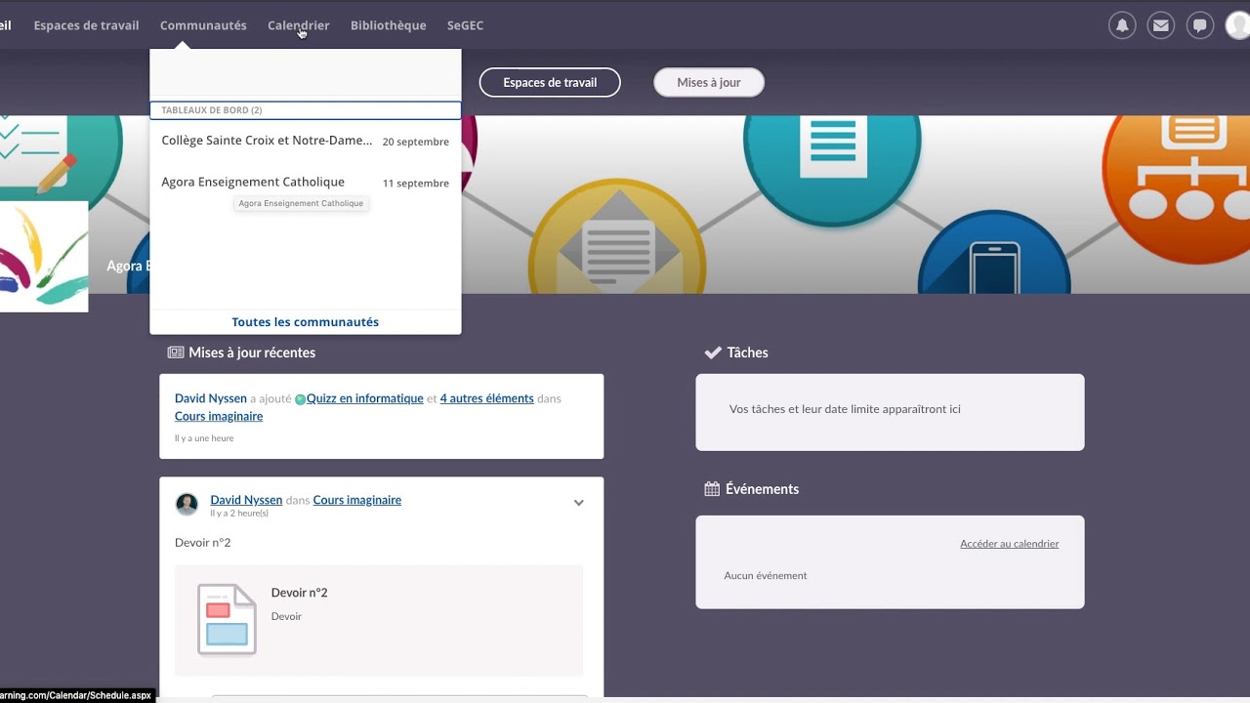
Task: Select Espaces de travail pill button
Action: [550, 82]
